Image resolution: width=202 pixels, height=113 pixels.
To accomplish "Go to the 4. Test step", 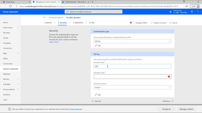I will point(92,23).
